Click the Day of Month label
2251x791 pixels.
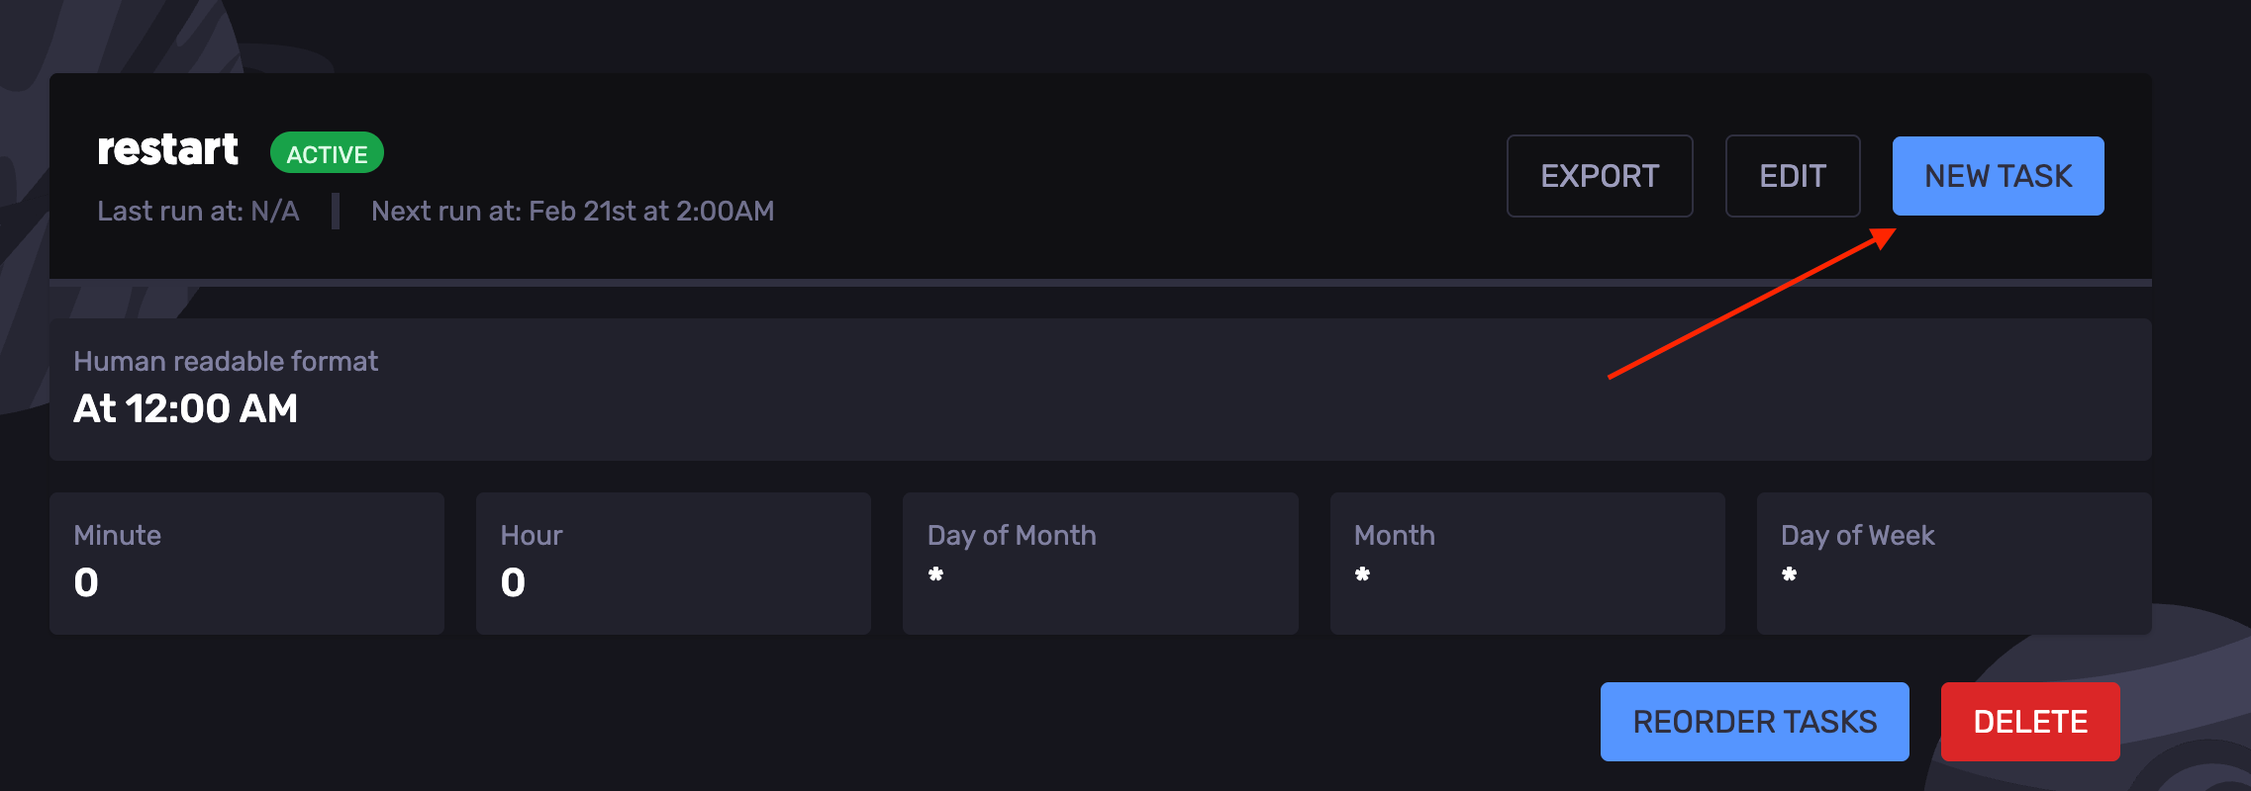(1011, 535)
